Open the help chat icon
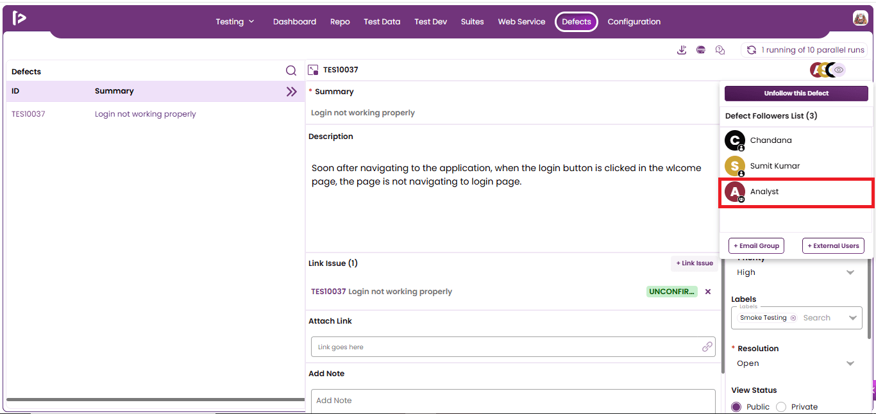This screenshot has width=876, height=414. 720,50
